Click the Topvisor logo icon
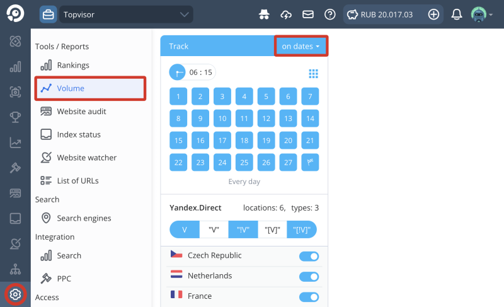504x307 pixels. click(15, 14)
